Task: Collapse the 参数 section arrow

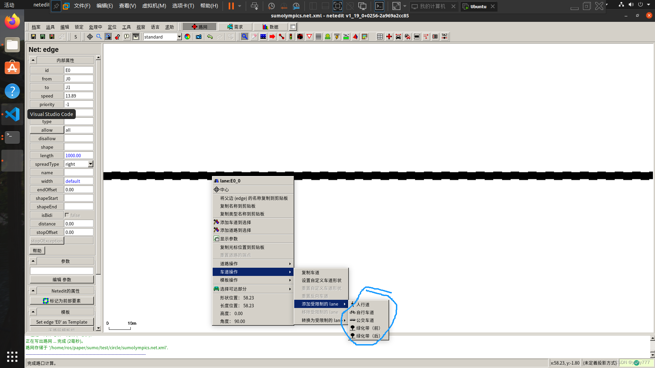Action: tap(33, 261)
